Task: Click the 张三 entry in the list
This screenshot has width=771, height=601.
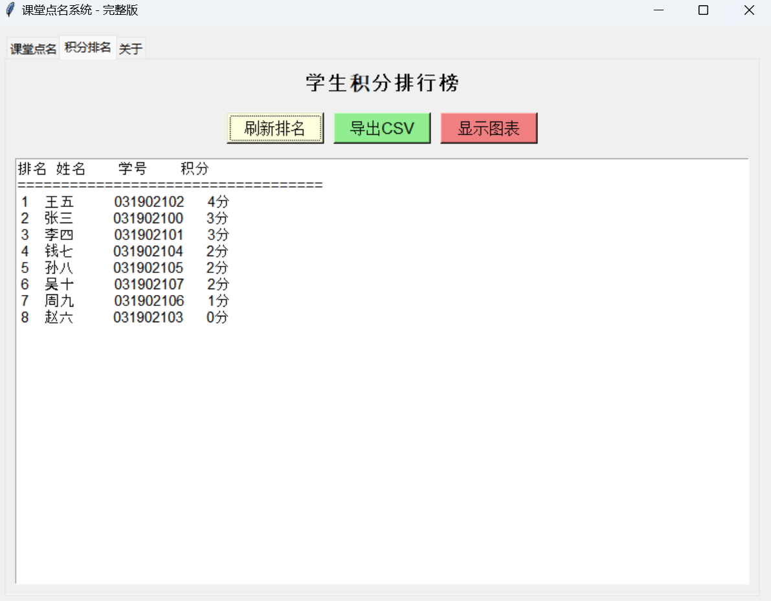Action: coord(59,219)
